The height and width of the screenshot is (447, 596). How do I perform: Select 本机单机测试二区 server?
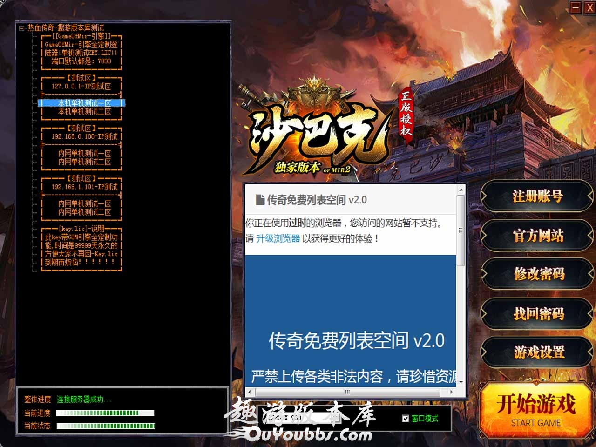(x=84, y=112)
